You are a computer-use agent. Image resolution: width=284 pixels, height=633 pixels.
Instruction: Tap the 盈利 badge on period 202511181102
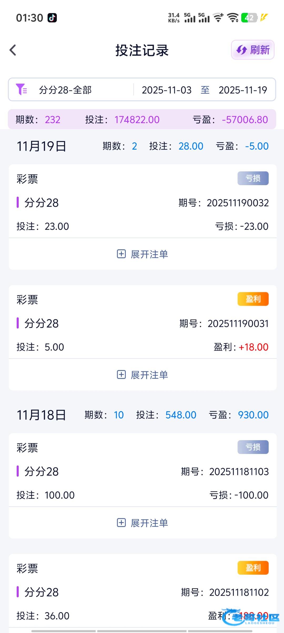point(253,568)
